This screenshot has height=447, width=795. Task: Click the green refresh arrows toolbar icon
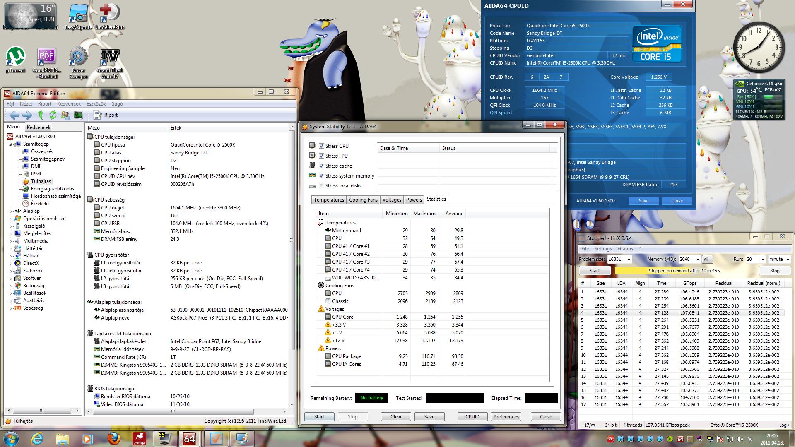pos(53,115)
